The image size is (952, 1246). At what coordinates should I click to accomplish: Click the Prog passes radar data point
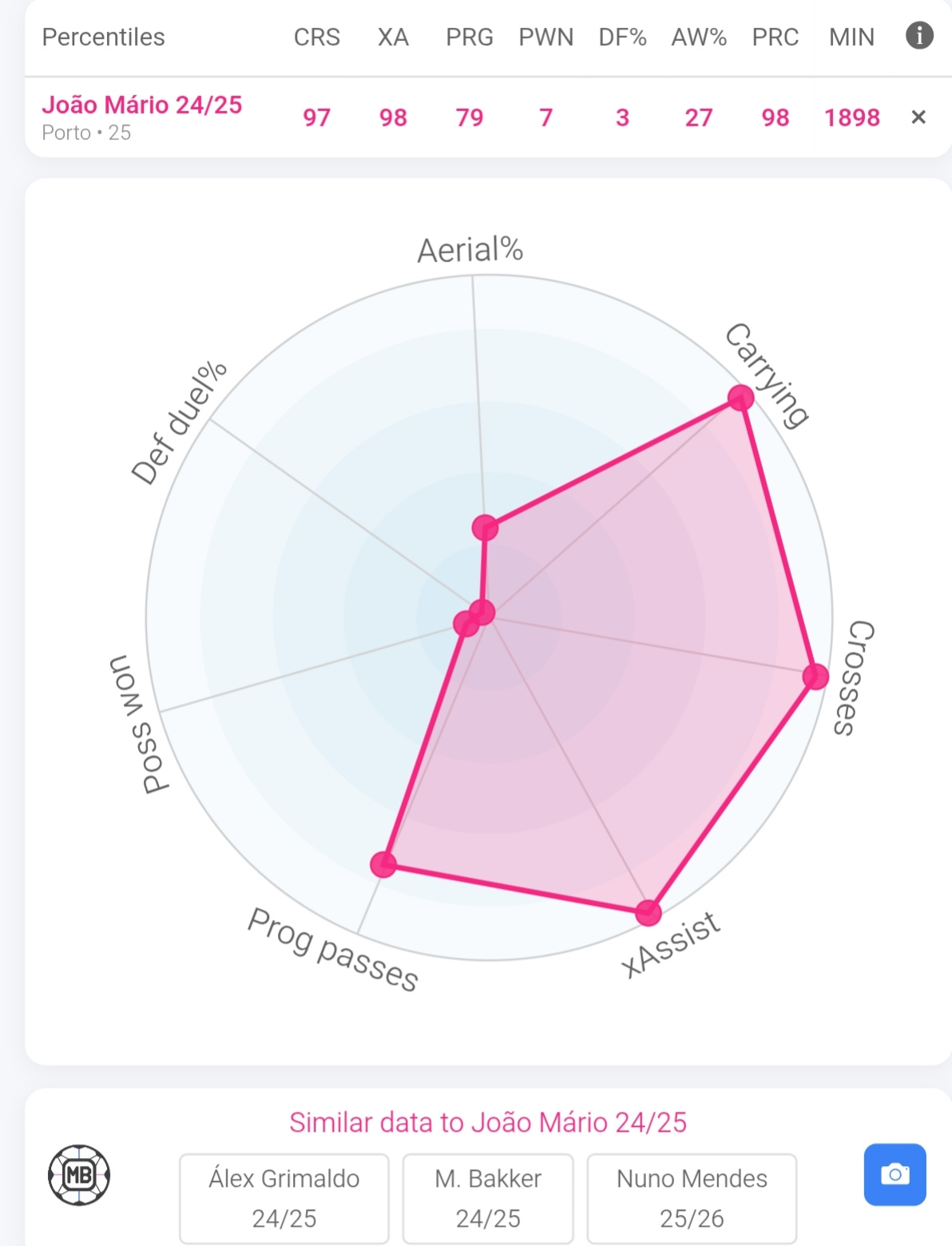coord(383,863)
